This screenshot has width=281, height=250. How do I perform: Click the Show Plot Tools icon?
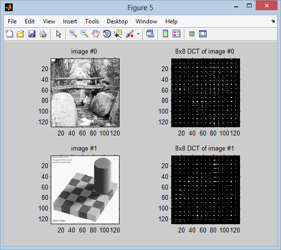coord(202,34)
